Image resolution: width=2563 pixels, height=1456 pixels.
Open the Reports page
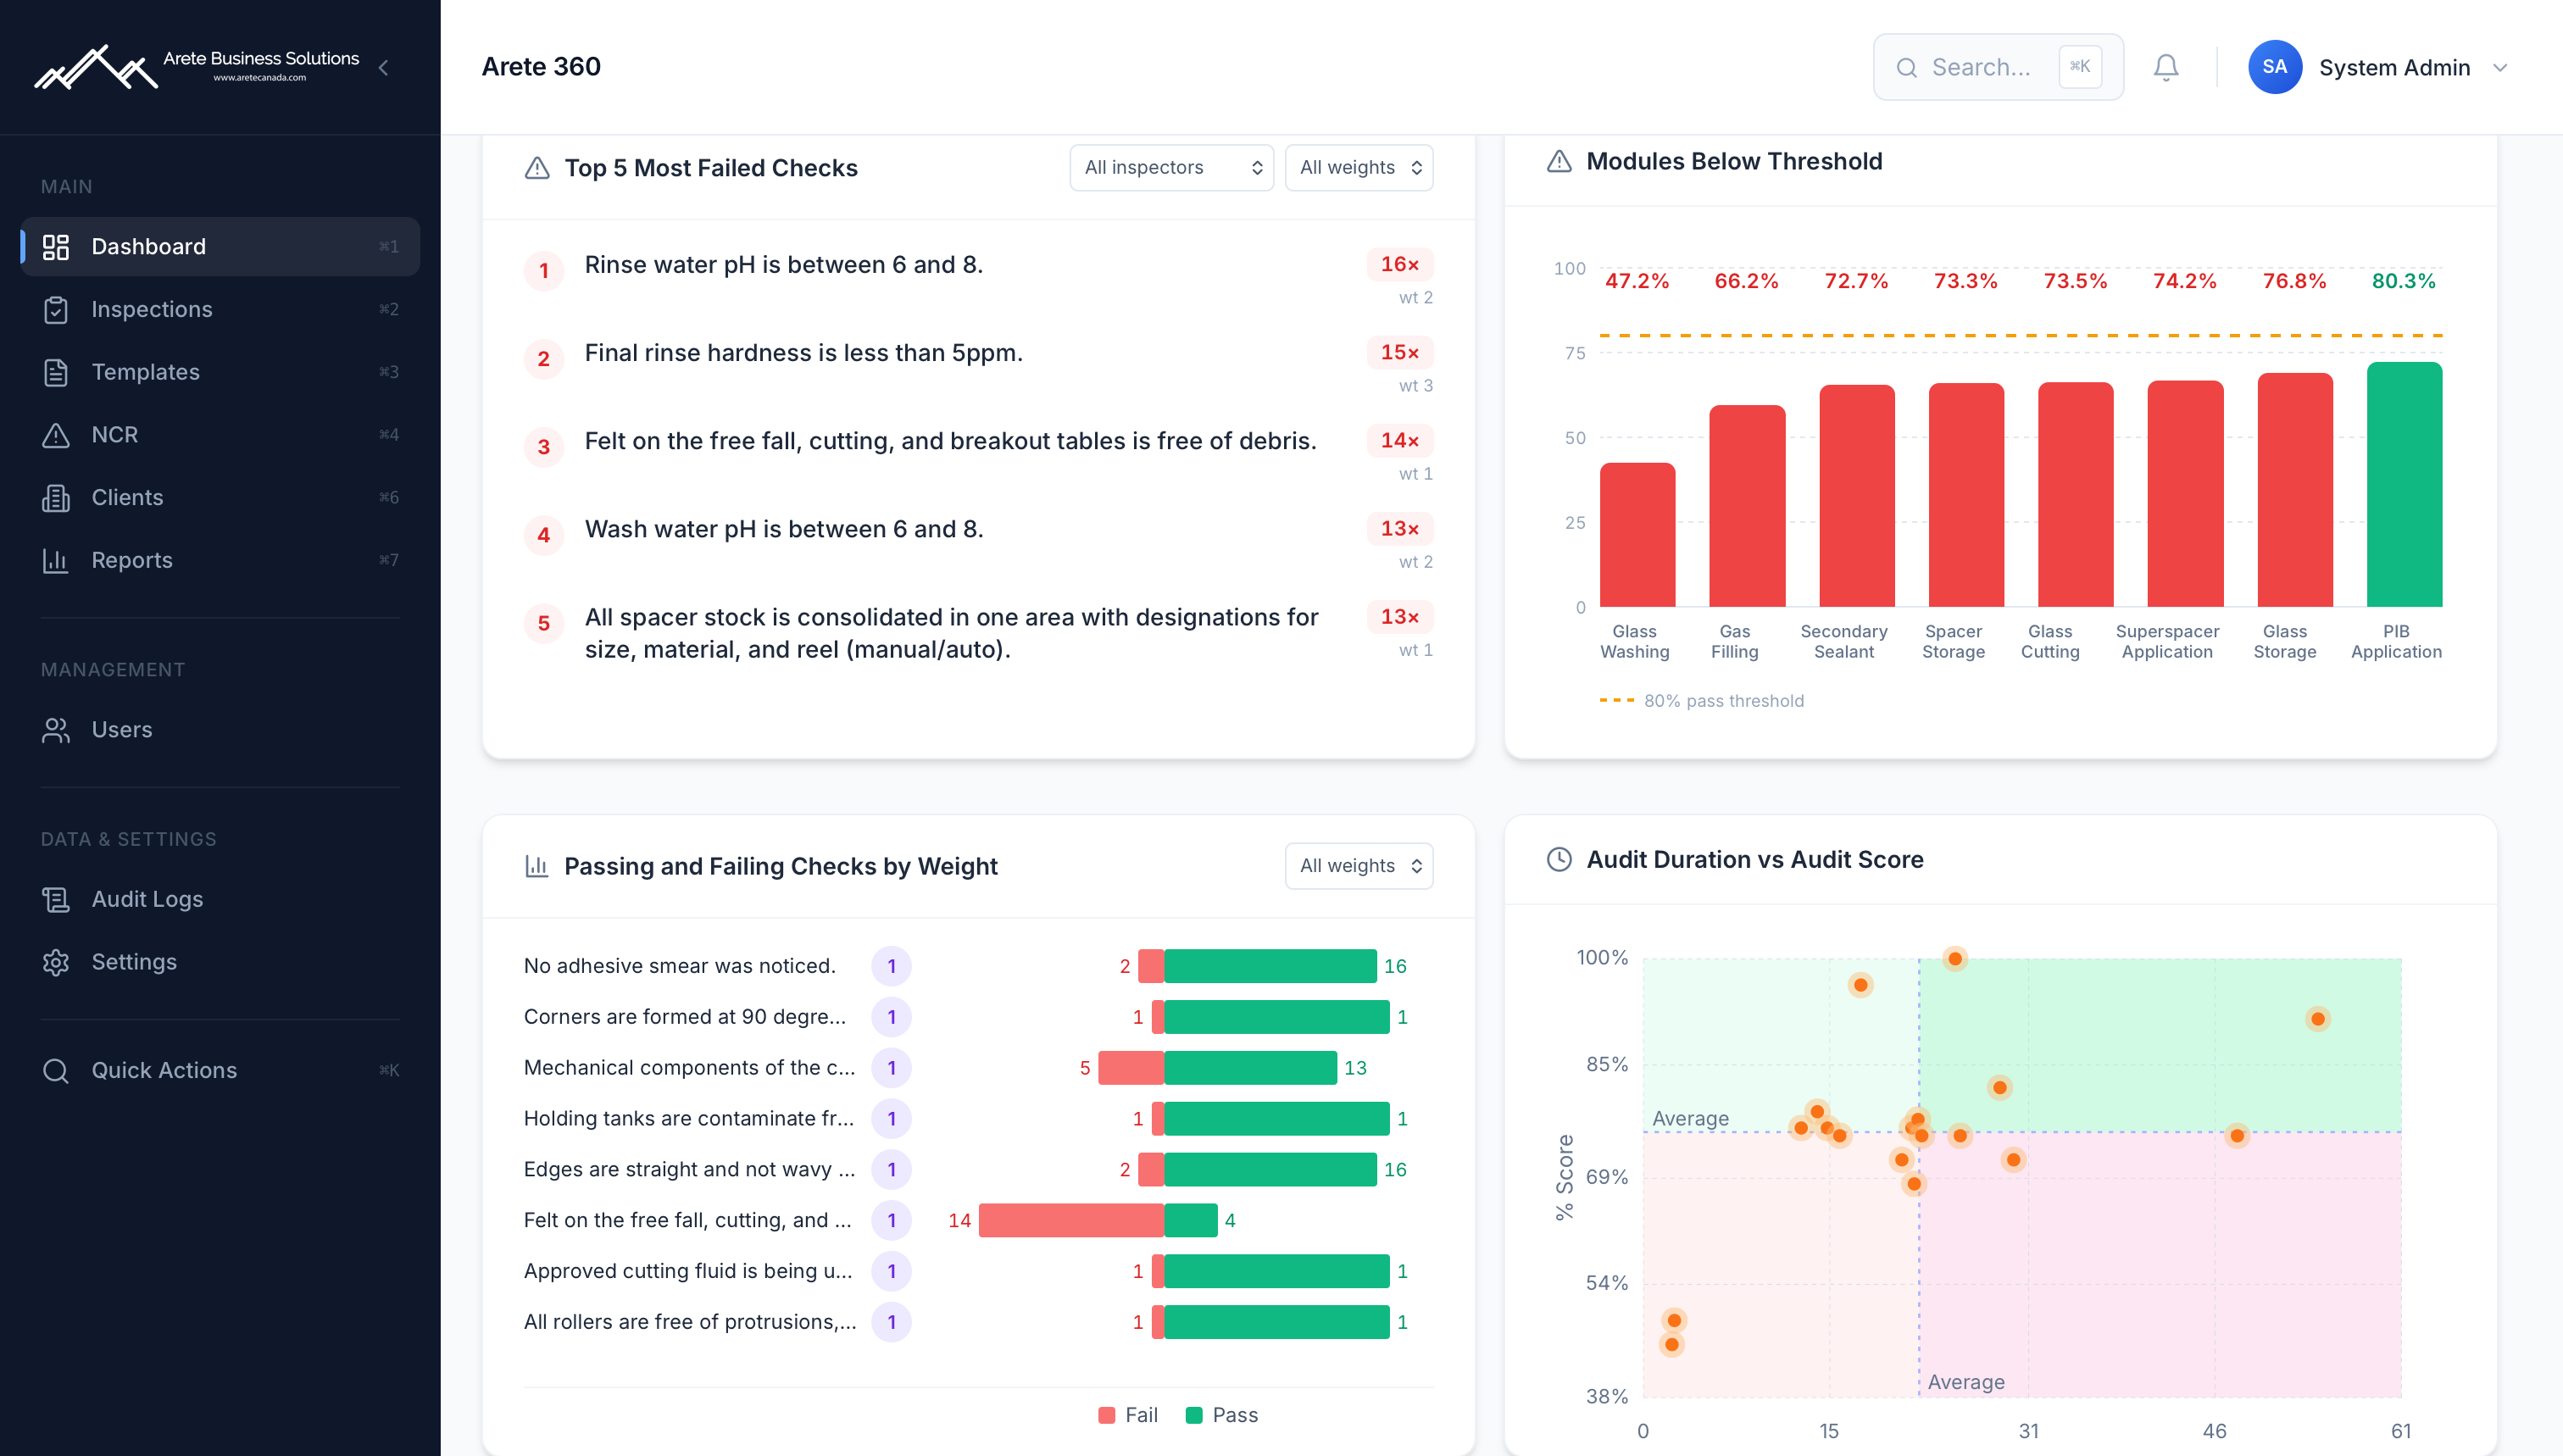coord(220,561)
